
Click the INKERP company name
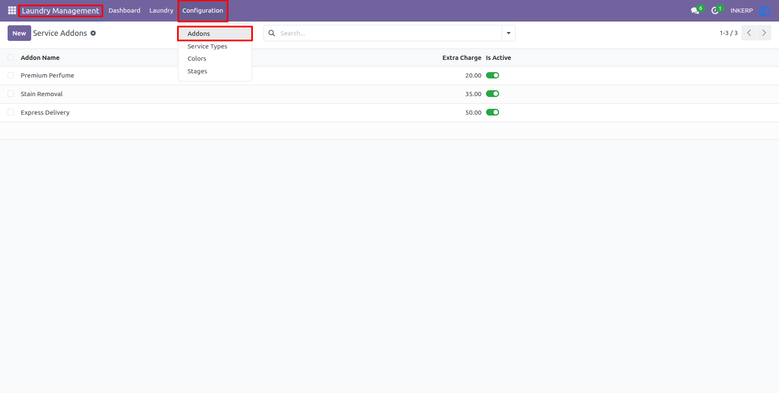[741, 11]
